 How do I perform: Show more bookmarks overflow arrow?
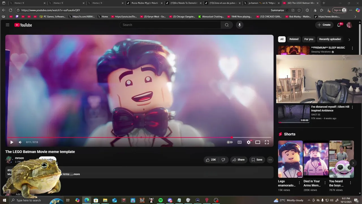[355, 17]
